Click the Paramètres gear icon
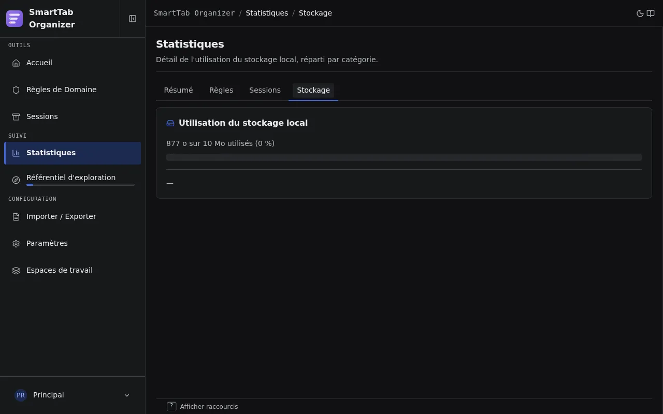Viewport: 663px width, 414px height. pyautogui.click(x=16, y=244)
